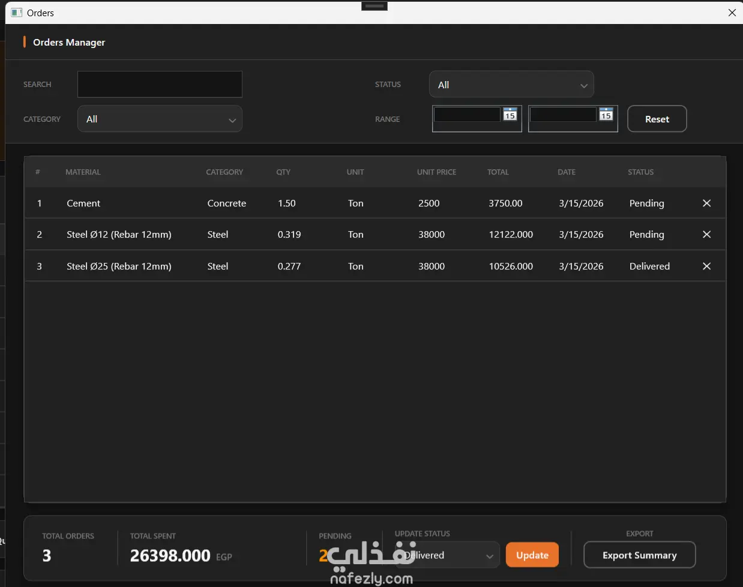
Task: Remove the Steel Ø12 order row
Action: [706, 235]
